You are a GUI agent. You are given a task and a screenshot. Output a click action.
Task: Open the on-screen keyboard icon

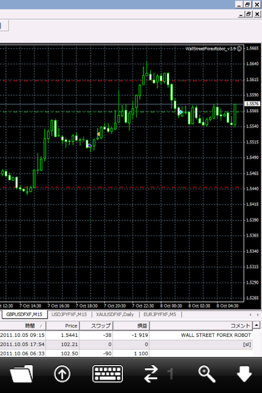[108, 374]
